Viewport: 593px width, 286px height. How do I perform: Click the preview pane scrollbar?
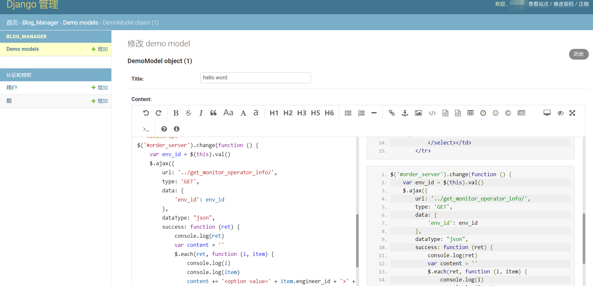[x=584, y=239]
